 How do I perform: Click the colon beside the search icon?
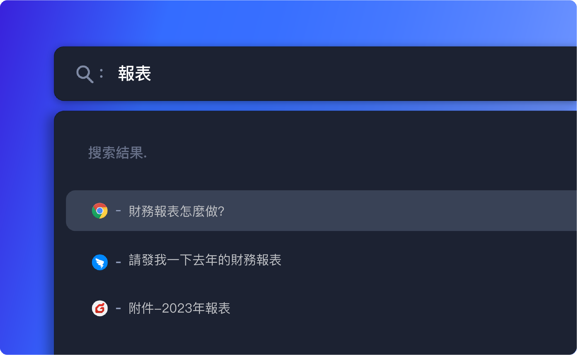101,73
